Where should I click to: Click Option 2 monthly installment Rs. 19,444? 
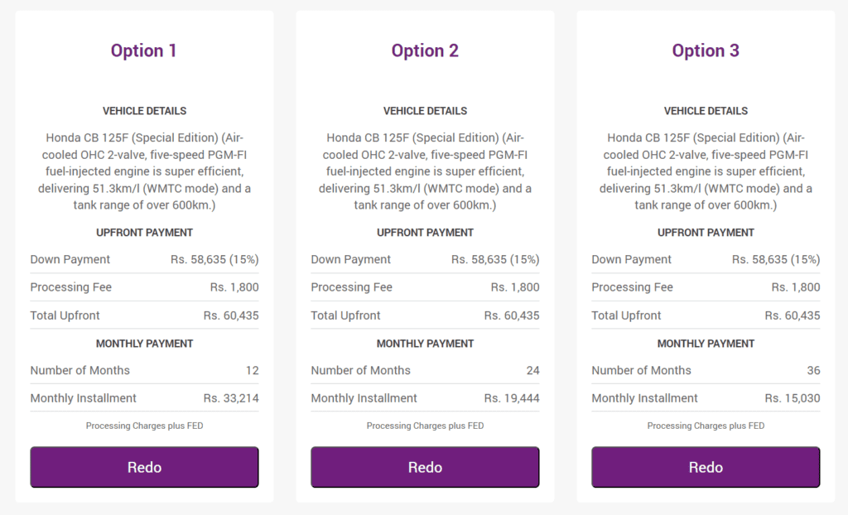coord(512,398)
